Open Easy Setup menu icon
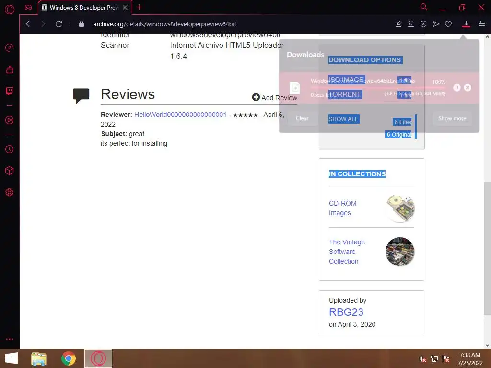 point(482,24)
